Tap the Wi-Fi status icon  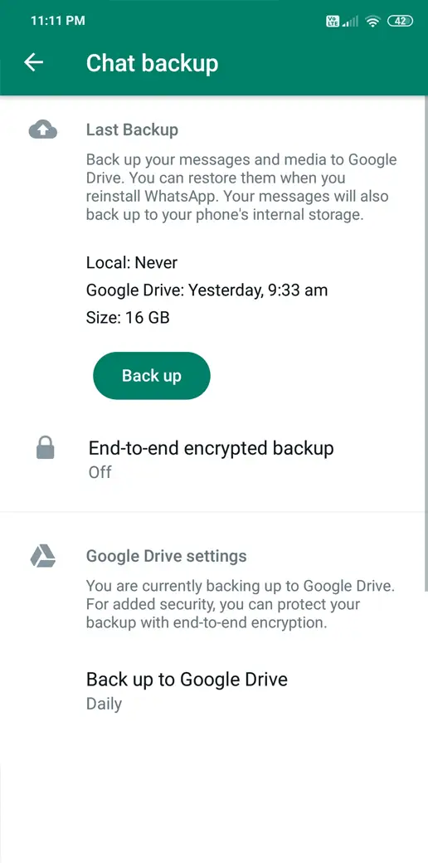[x=373, y=22]
